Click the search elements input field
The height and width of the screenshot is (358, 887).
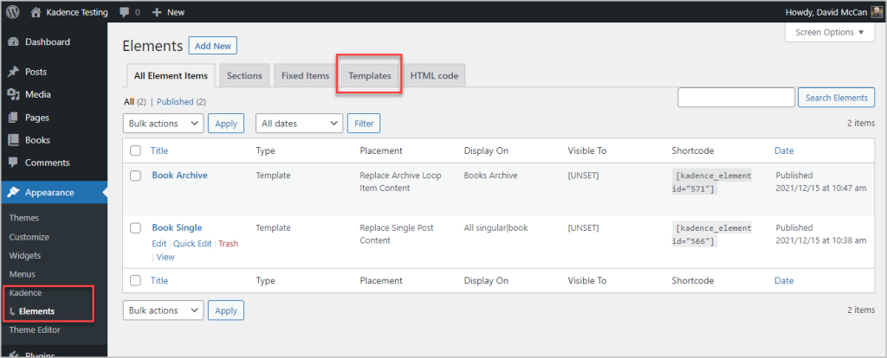coord(735,98)
